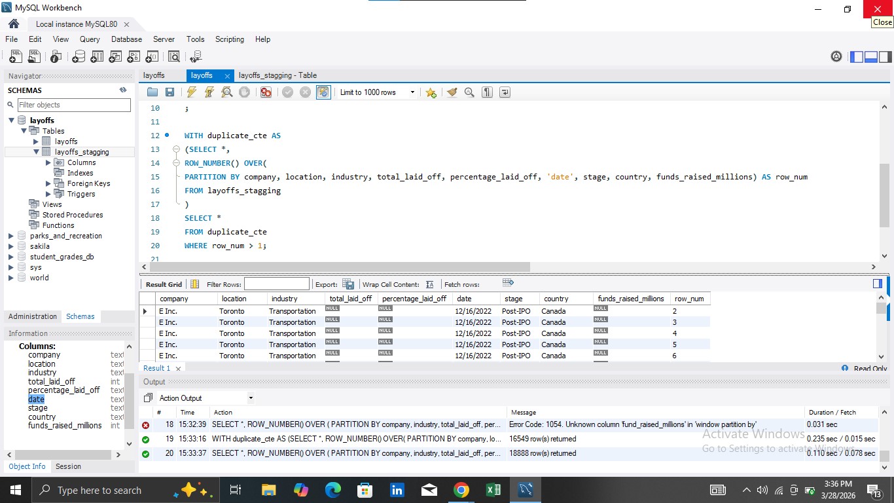Open Excel from the Windows taskbar
The width and height of the screenshot is (894, 503).
pos(493,490)
